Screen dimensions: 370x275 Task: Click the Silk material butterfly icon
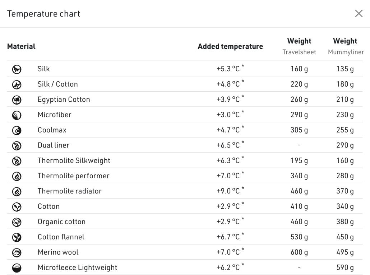17,69
